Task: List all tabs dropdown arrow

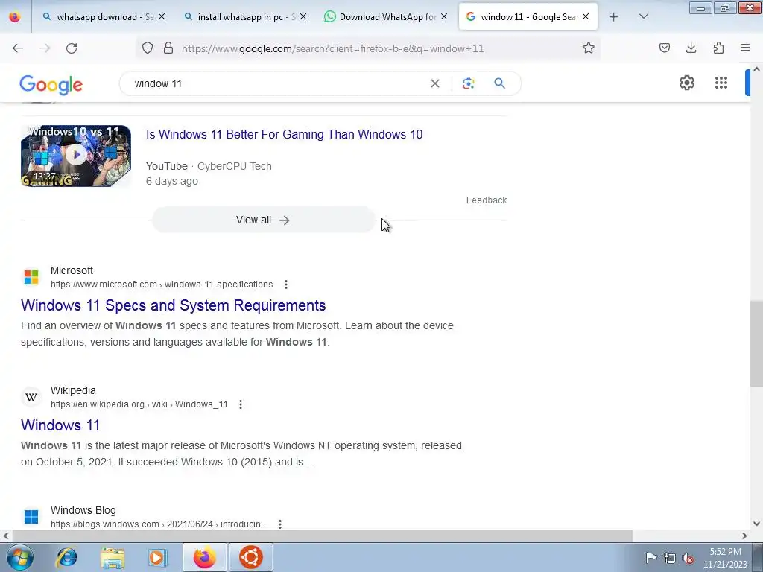Action: 643,16
